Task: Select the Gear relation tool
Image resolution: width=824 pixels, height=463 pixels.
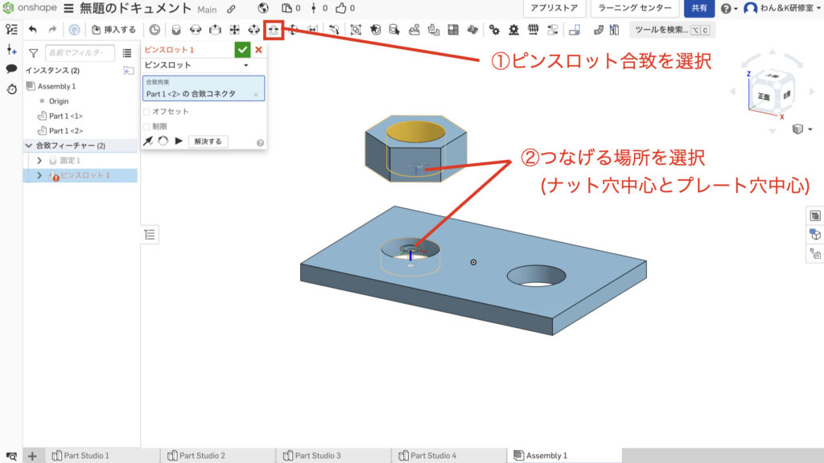Action: pos(494,30)
